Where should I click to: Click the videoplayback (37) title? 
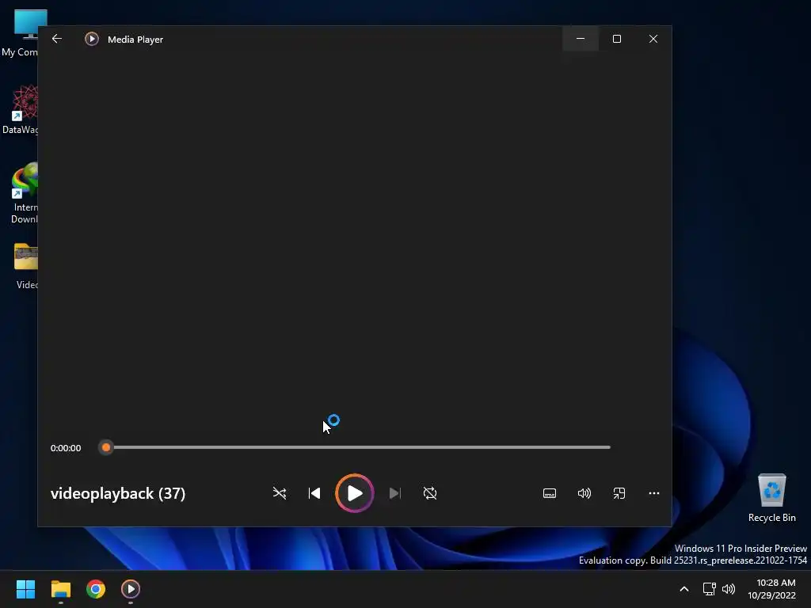click(118, 493)
